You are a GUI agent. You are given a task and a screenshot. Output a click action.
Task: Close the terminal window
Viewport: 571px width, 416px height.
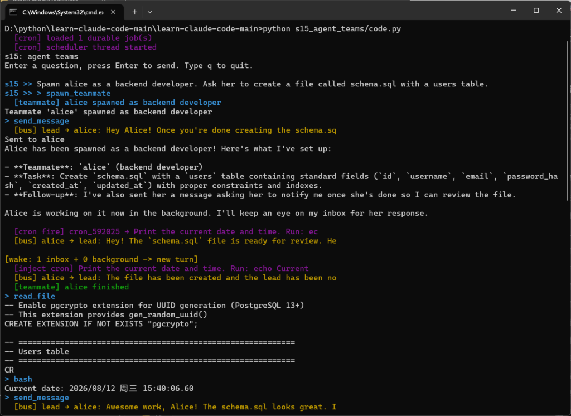pyautogui.click(x=559, y=11)
